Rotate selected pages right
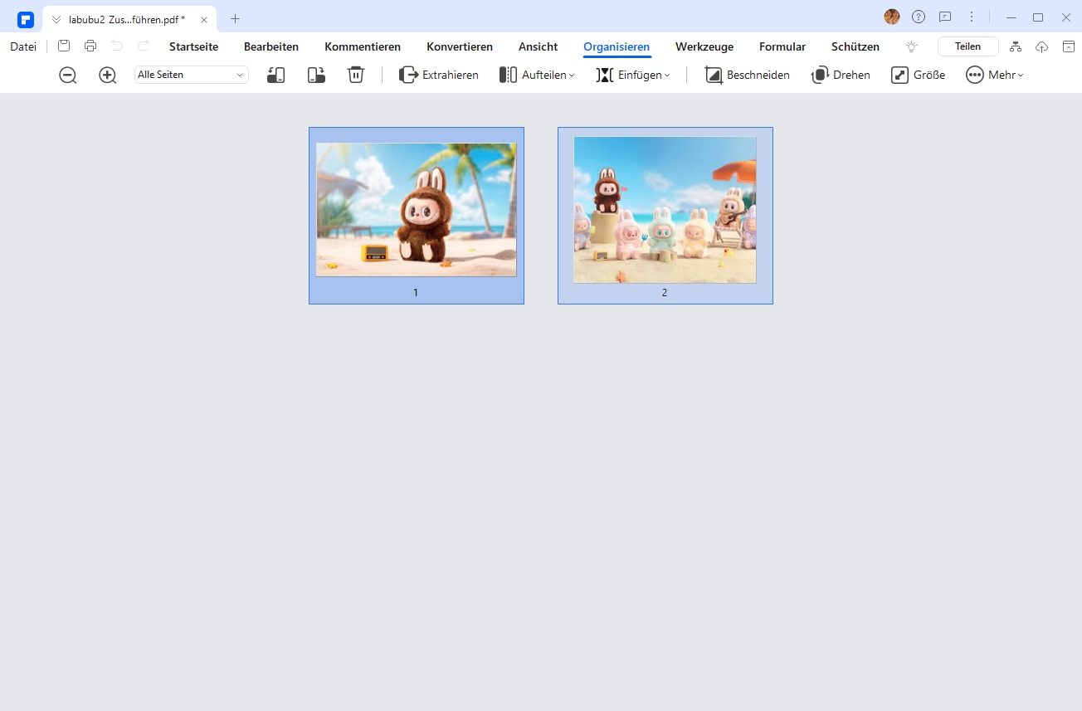Image resolution: width=1082 pixels, height=711 pixels. (x=316, y=75)
